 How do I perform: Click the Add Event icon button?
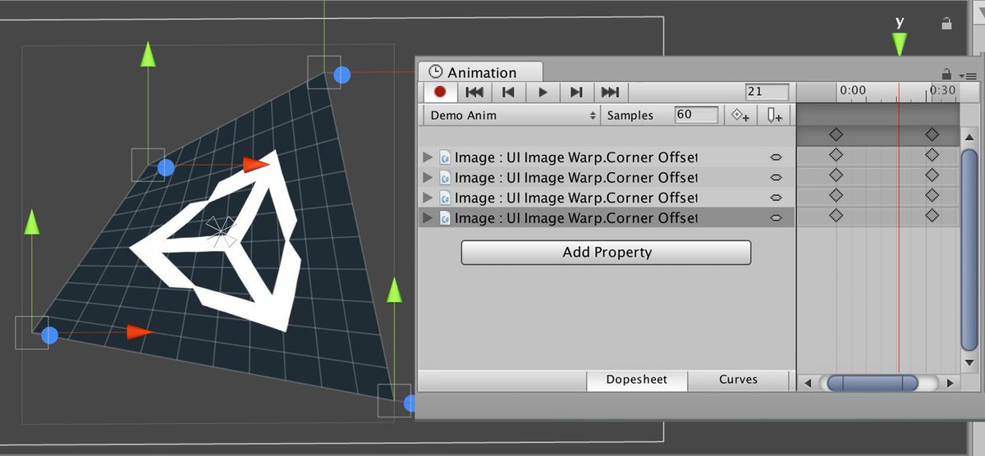pos(774,116)
